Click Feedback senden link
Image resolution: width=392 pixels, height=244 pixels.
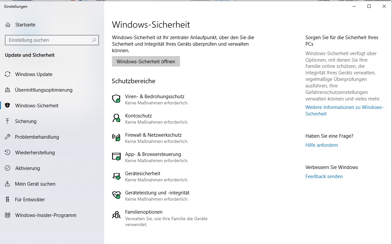[324, 176]
